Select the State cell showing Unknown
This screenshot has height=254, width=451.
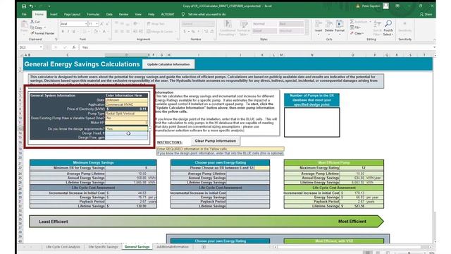127,100
